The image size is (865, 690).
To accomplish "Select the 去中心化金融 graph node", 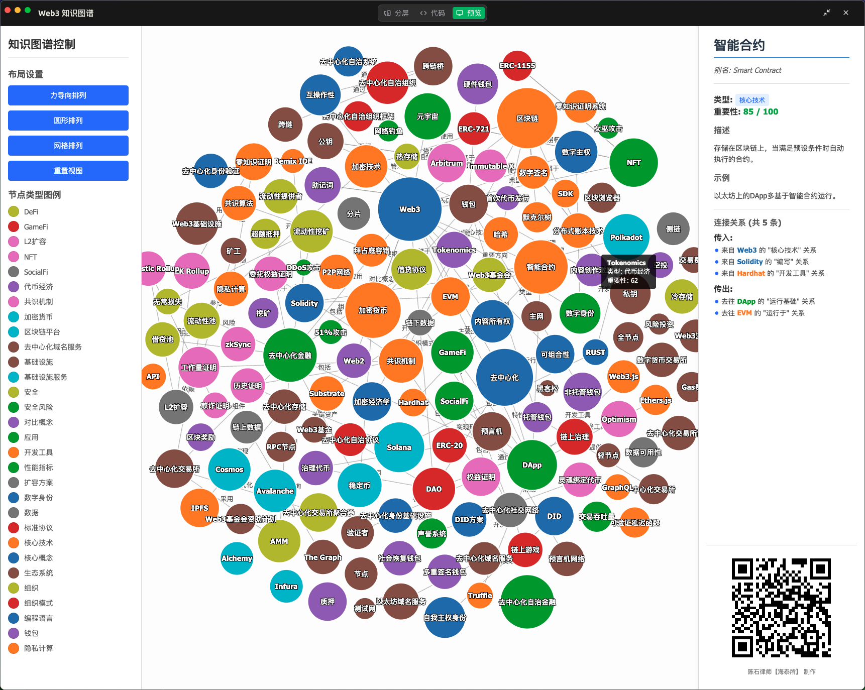I will pyautogui.click(x=290, y=356).
